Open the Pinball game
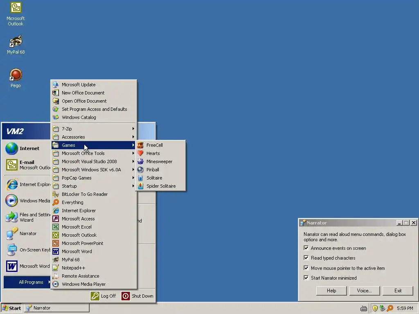Viewport: 419px width, 314px height. point(160,170)
